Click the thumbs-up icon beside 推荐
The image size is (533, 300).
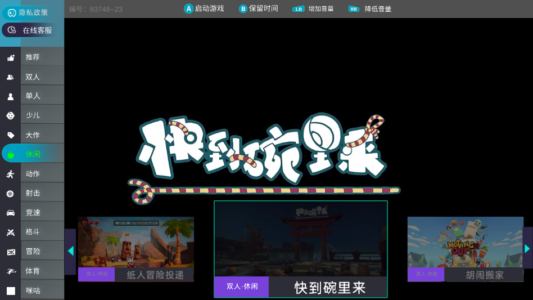coord(11,57)
